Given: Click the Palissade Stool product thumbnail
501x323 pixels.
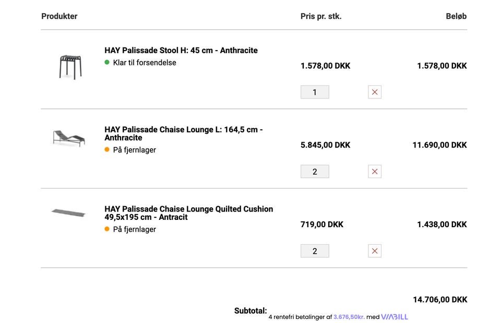Looking at the screenshot, I should point(70,67).
